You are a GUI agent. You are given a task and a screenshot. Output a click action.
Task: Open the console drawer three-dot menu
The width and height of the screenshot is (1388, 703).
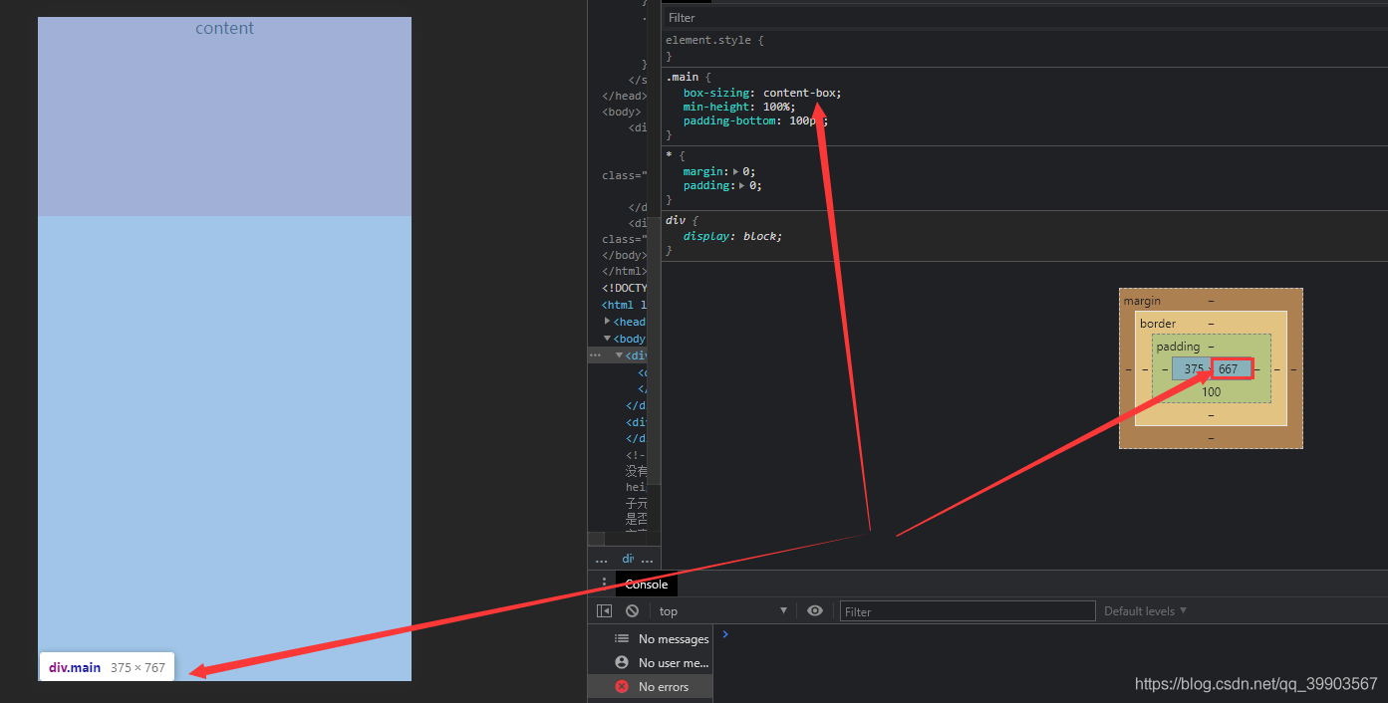604,584
